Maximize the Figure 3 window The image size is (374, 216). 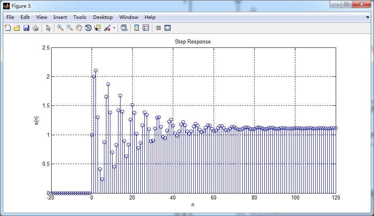[347, 4]
